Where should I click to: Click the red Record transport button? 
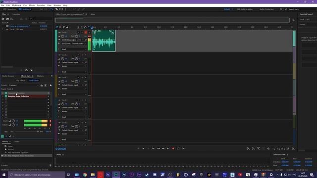point(173,148)
